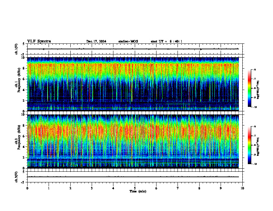The image size is (273, 211).
Task: Click time axis tick label "2"
Action: 70,188
